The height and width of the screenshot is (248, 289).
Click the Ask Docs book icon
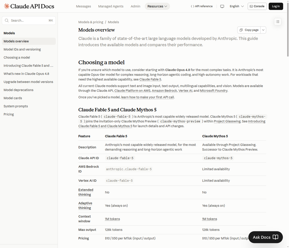(275, 237)
